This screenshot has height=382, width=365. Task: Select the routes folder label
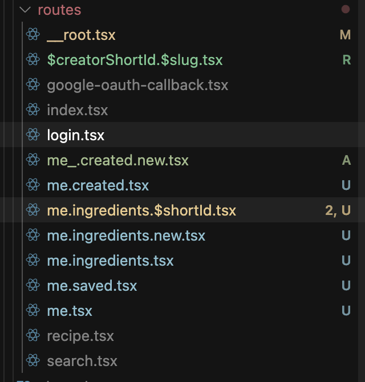coord(59,10)
